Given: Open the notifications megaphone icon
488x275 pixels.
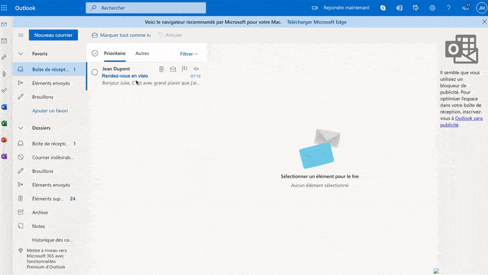Looking at the screenshot, I should (465, 7).
